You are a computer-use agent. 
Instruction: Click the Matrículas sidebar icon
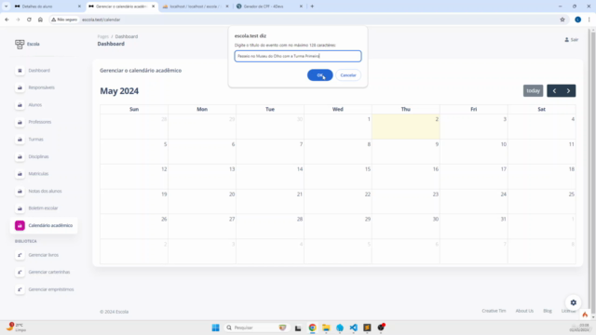[20, 174]
